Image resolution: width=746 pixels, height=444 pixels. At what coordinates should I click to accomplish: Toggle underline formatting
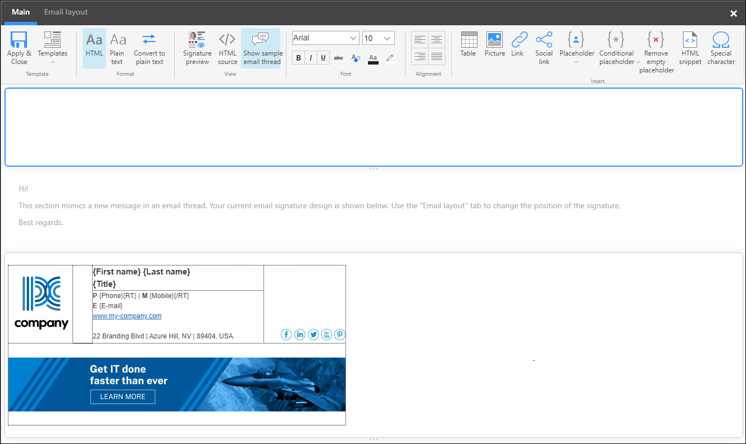(323, 57)
